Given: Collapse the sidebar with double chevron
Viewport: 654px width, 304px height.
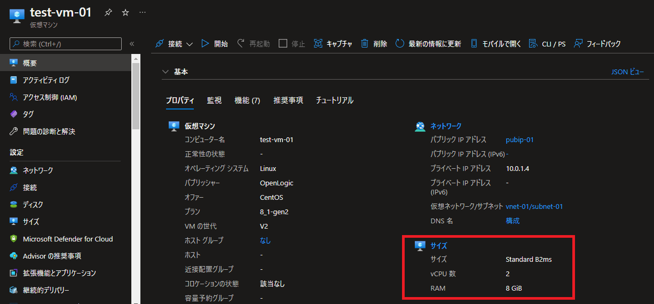Looking at the screenshot, I should coord(132,44).
